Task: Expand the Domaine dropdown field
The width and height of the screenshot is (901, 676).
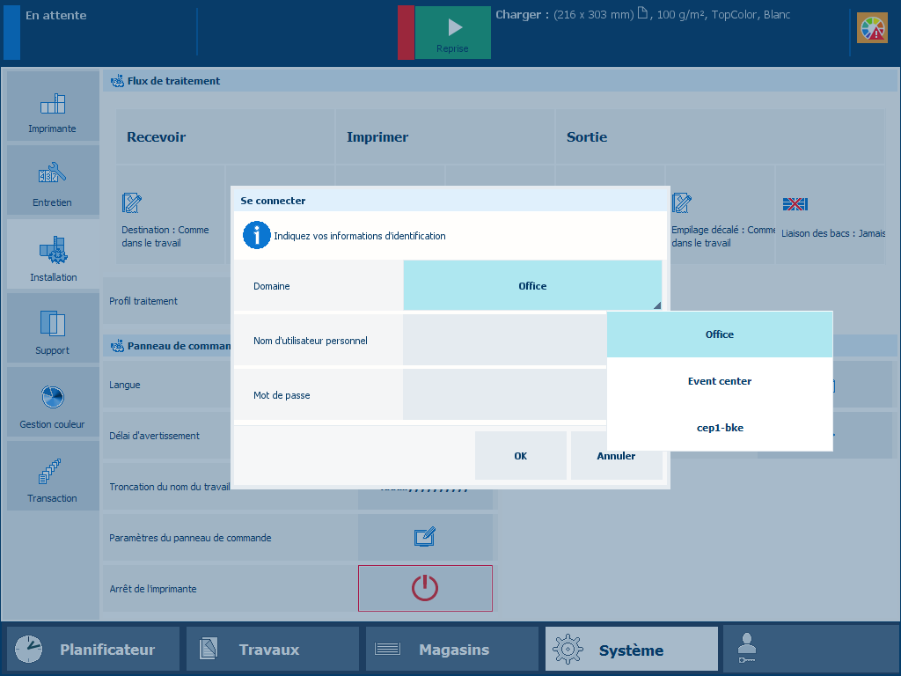Action: 532,286
